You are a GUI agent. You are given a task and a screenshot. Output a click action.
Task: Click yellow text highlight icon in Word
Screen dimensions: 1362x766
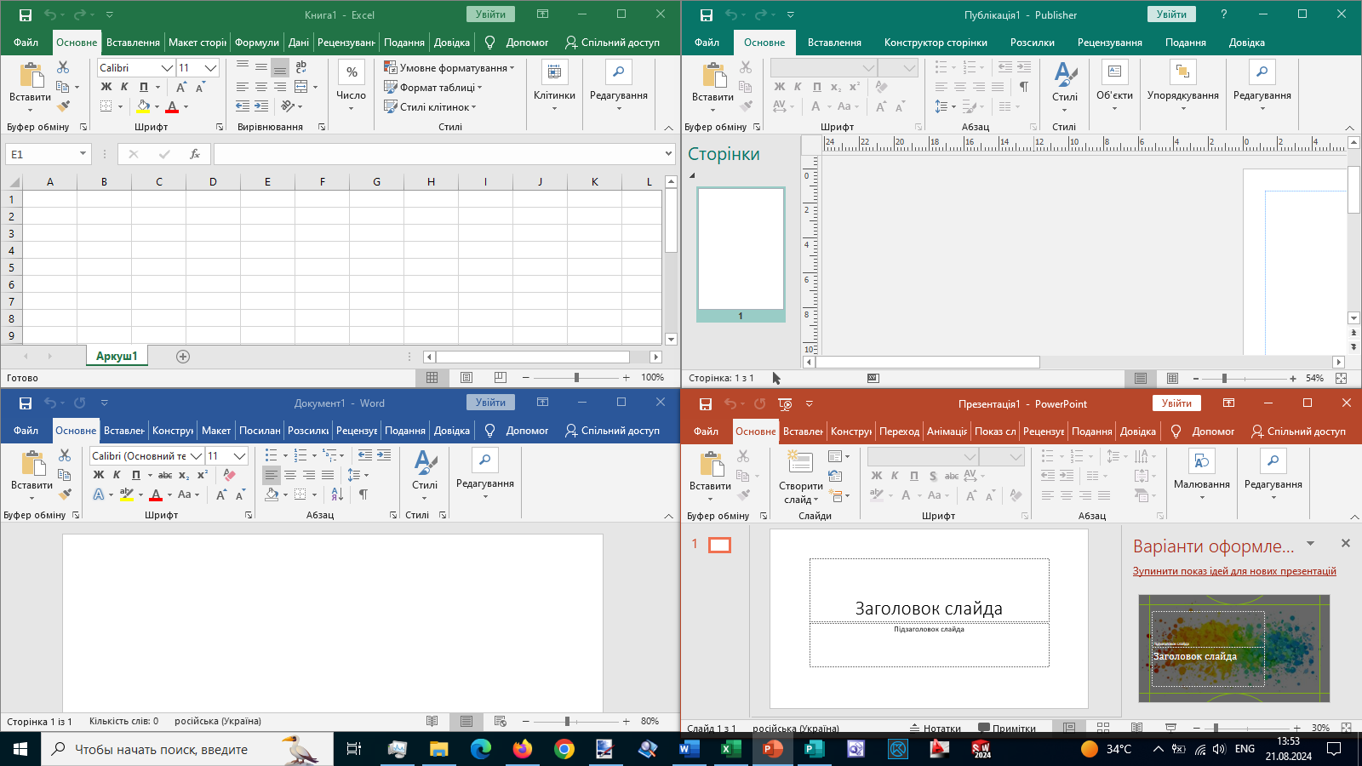pos(126,494)
